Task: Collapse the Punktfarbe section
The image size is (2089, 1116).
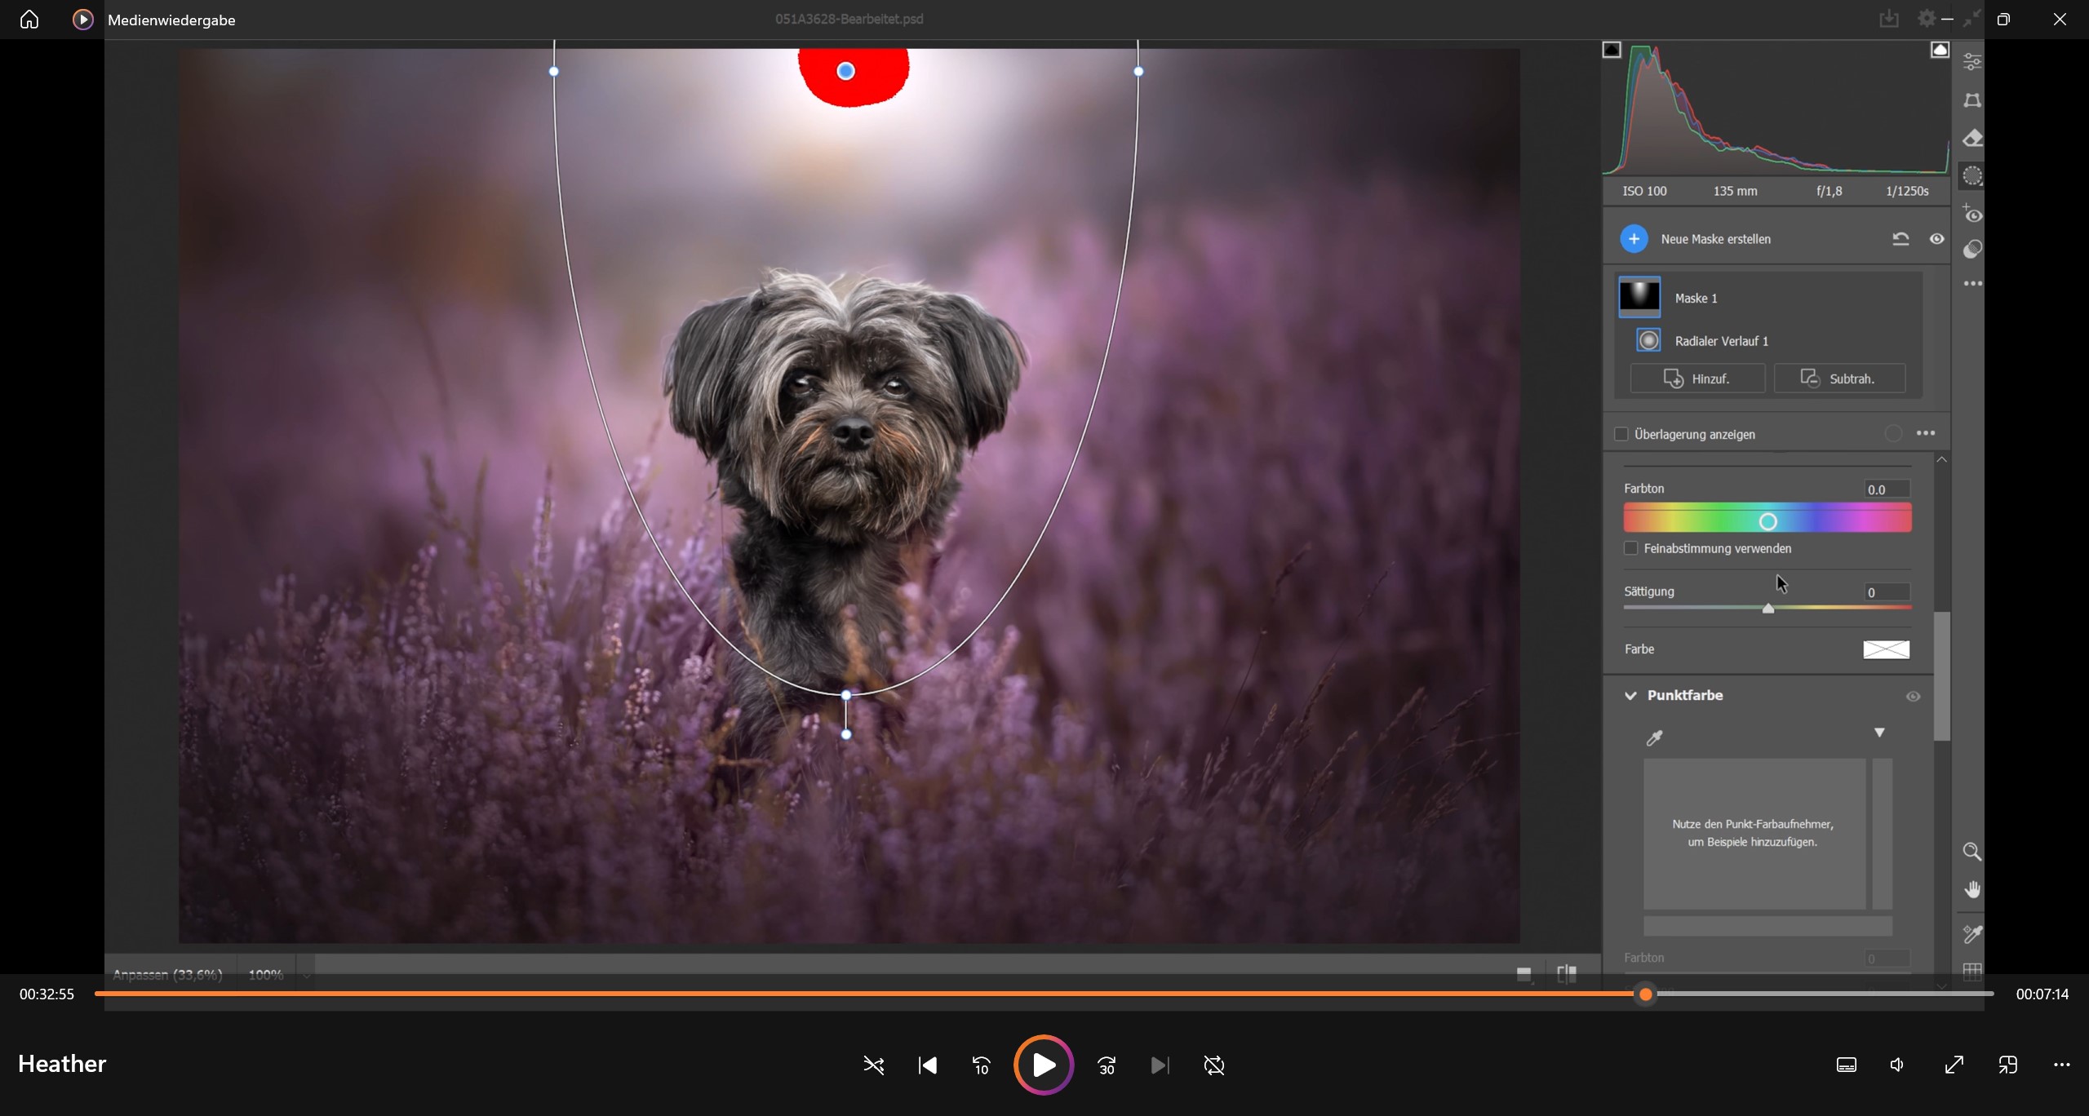Action: pyautogui.click(x=1630, y=696)
